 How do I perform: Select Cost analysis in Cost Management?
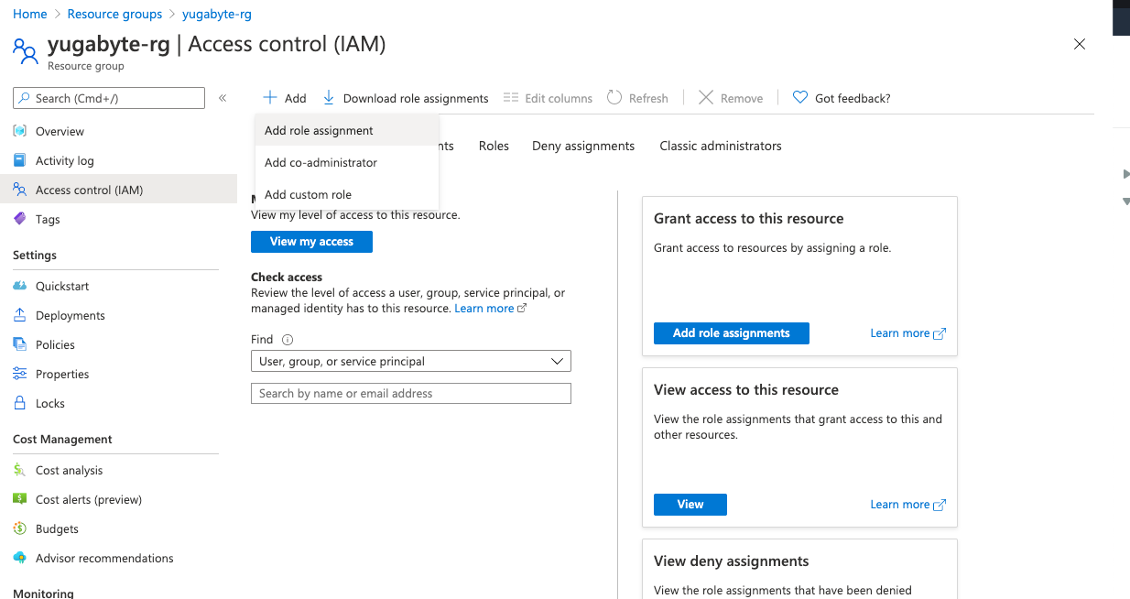point(68,470)
